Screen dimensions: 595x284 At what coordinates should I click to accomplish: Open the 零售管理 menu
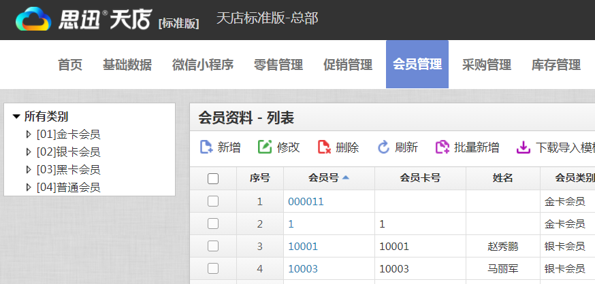click(x=278, y=65)
